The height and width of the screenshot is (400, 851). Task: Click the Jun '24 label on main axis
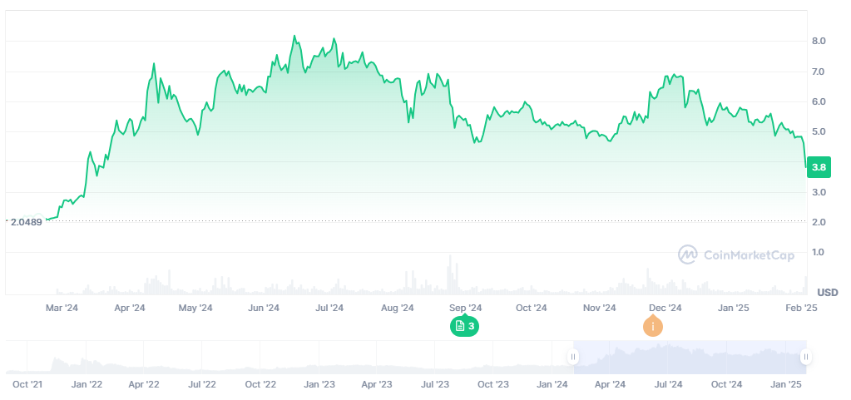(x=263, y=308)
